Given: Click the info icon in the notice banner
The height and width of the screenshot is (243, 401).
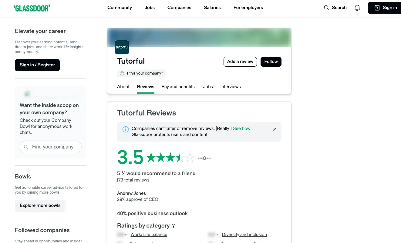Looking at the screenshot, I should [126, 129].
